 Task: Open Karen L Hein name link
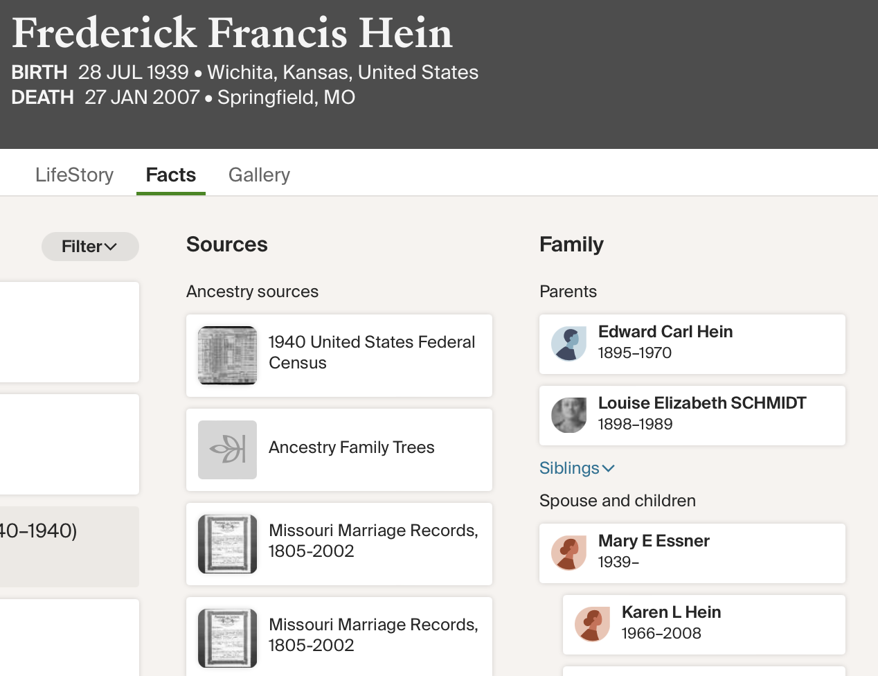(x=671, y=612)
